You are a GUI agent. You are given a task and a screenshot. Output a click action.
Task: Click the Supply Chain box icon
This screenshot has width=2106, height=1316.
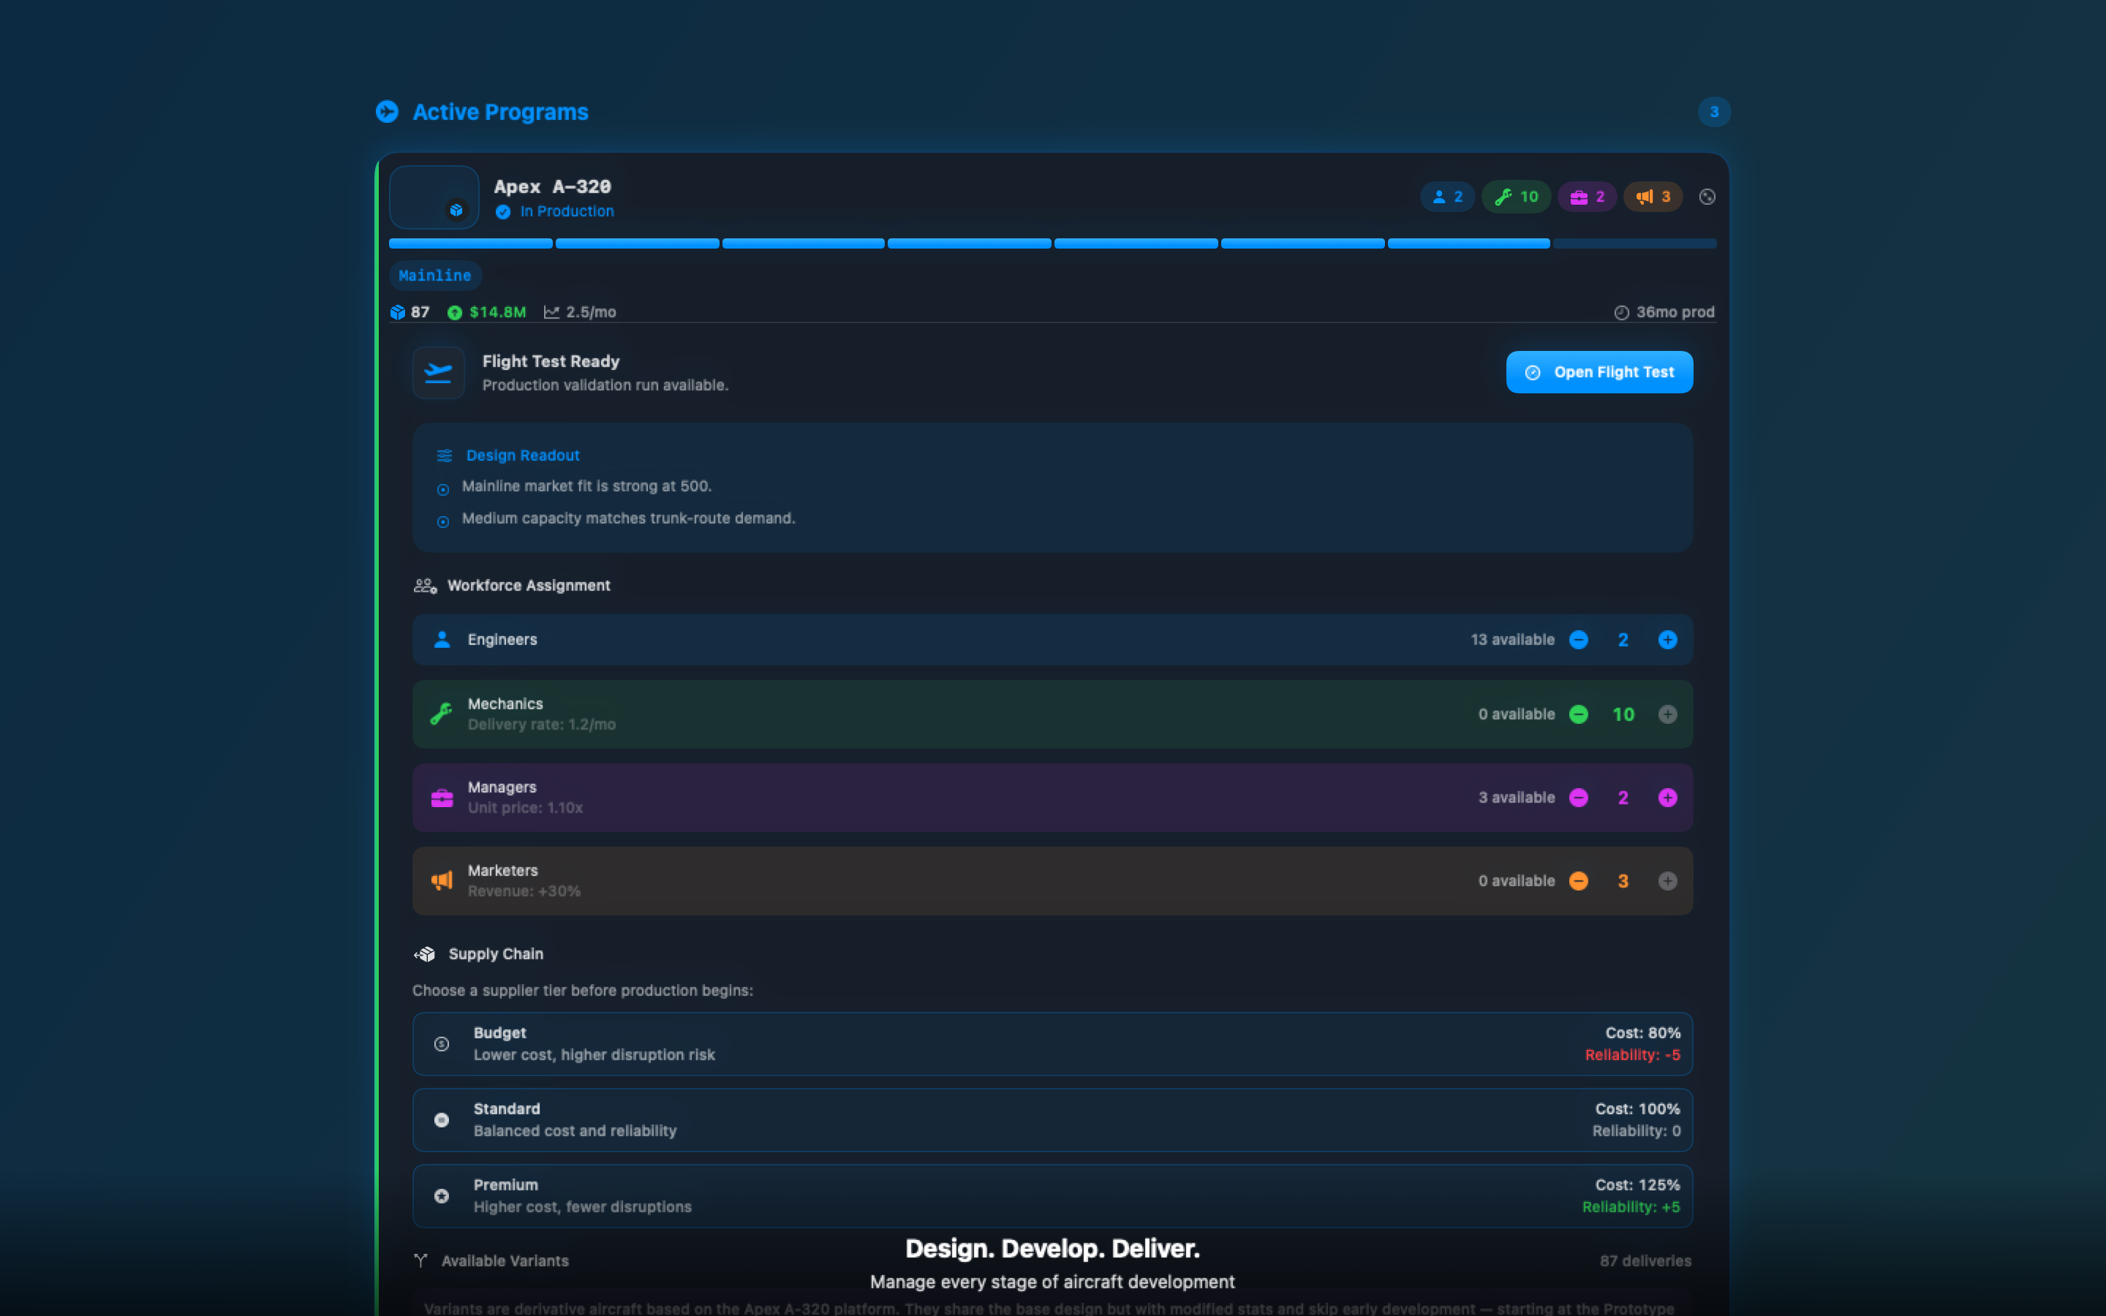pos(425,955)
